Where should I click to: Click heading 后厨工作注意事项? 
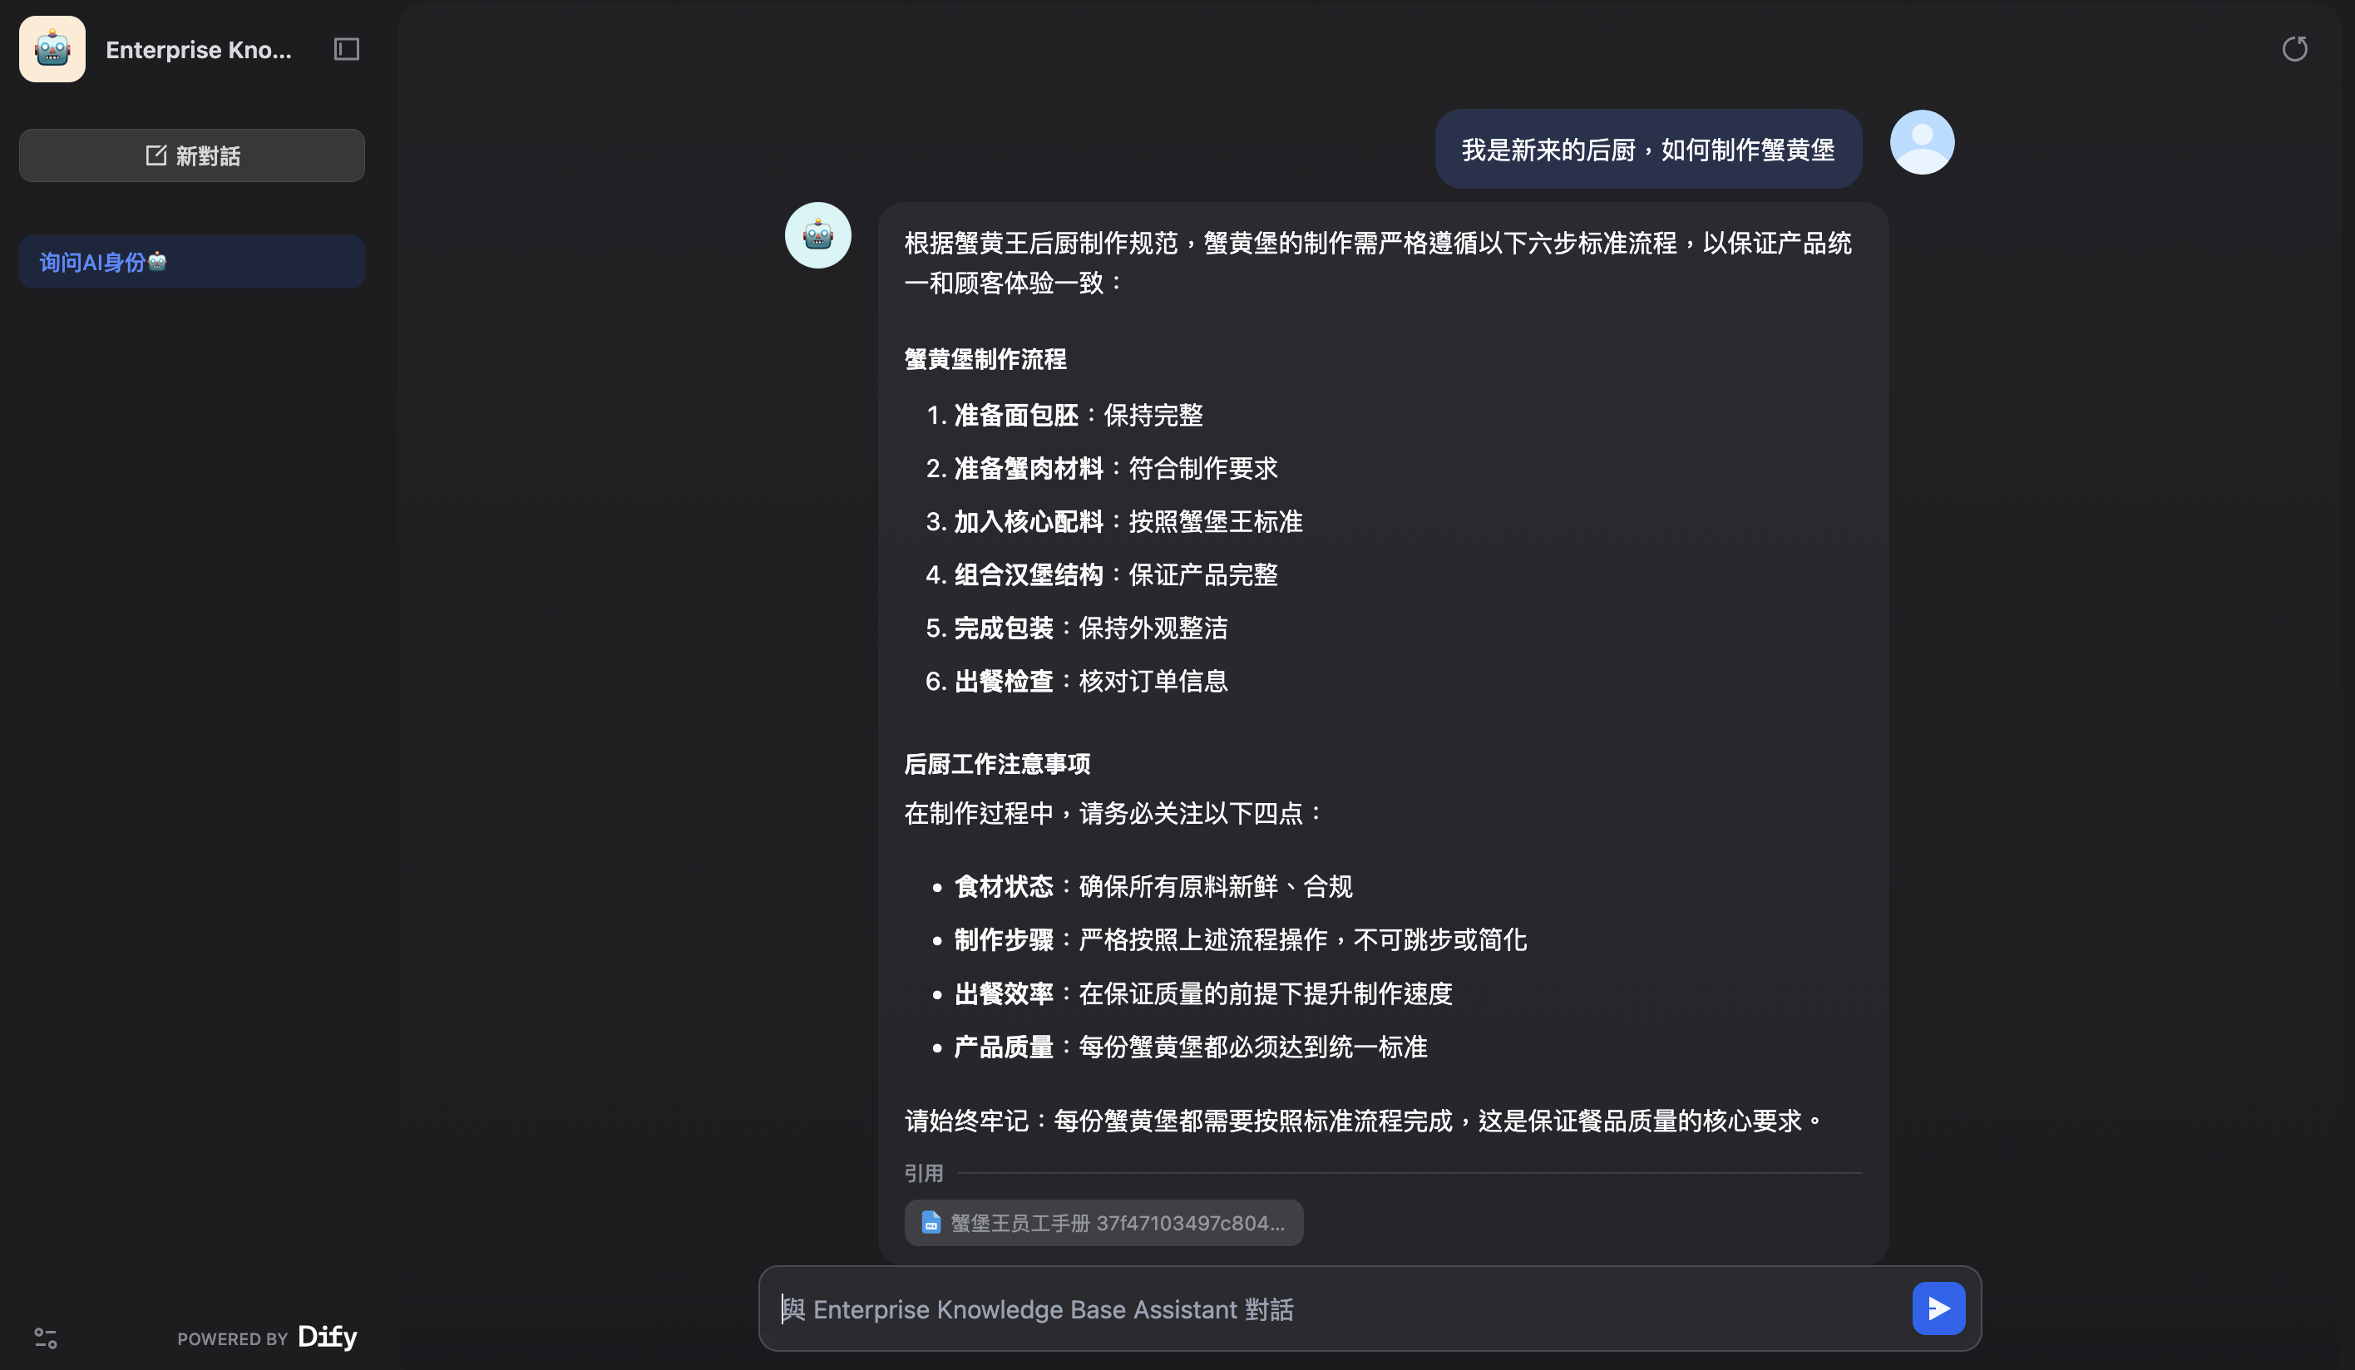coord(997,765)
